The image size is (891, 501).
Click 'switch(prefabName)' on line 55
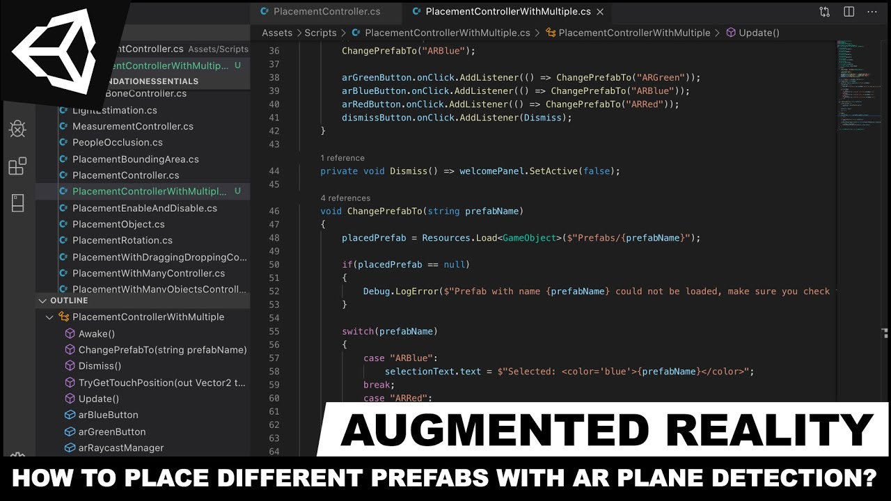(390, 331)
